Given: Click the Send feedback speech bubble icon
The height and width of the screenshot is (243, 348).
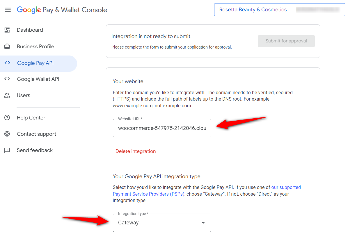Looking at the screenshot, I should pos(7,150).
